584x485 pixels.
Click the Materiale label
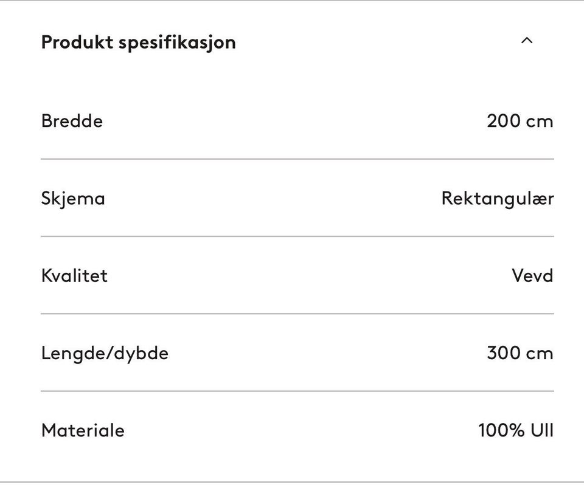[x=83, y=430]
